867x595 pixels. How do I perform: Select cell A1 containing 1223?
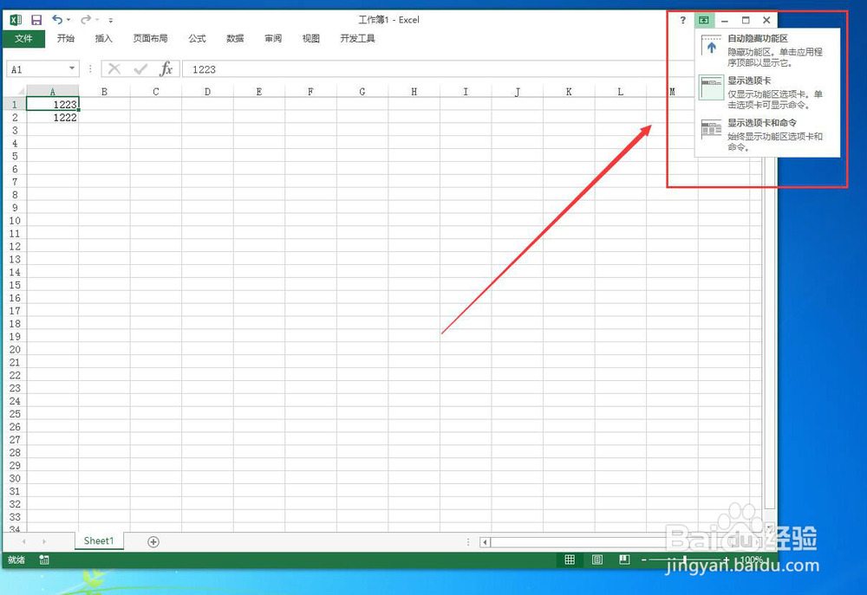click(x=53, y=104)
